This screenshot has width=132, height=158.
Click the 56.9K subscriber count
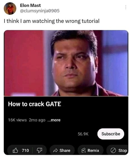coord(83,134)
